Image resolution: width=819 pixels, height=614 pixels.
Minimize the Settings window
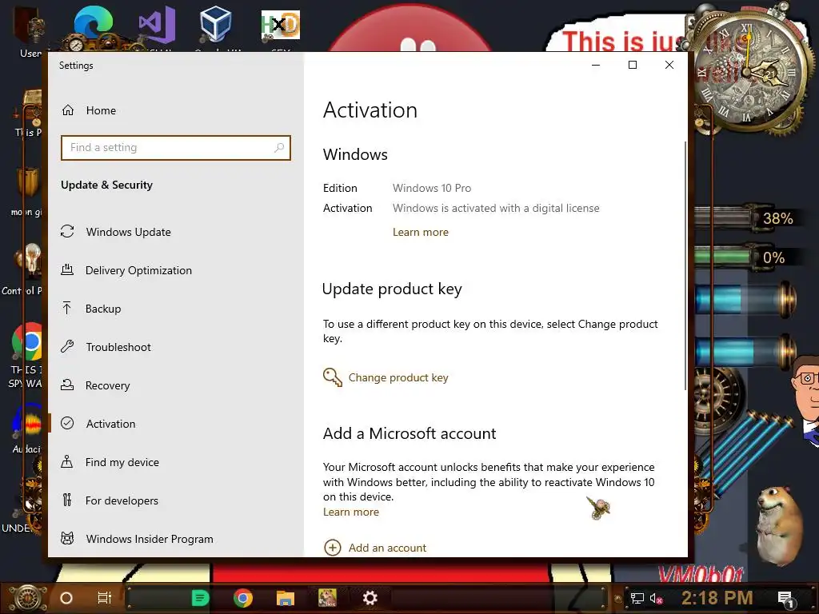point(596,65)
